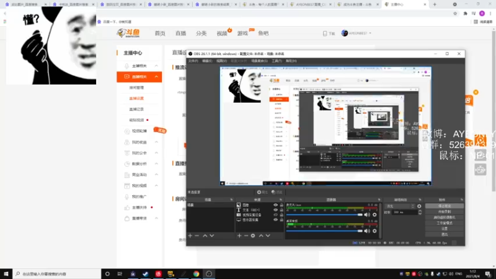Open the 视图(V) menu in OBS

point(221,61)
